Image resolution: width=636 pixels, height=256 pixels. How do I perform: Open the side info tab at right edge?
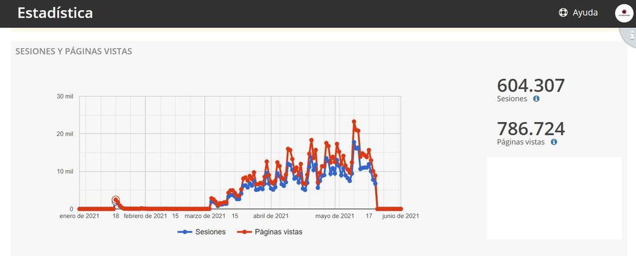(x=631, y=37)
